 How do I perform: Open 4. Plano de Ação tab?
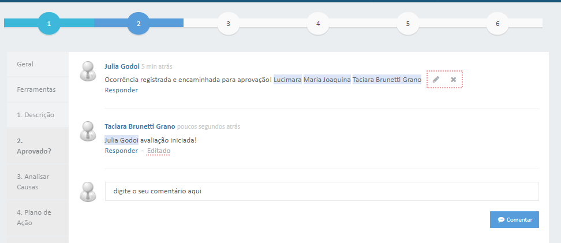pyautogui.click(x=38, y=218)
